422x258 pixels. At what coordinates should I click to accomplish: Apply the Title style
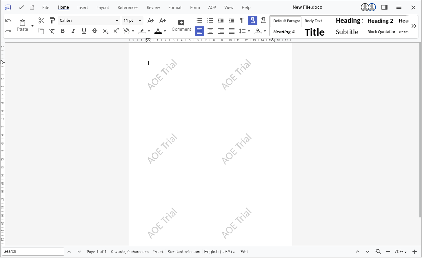click(315, 32)
